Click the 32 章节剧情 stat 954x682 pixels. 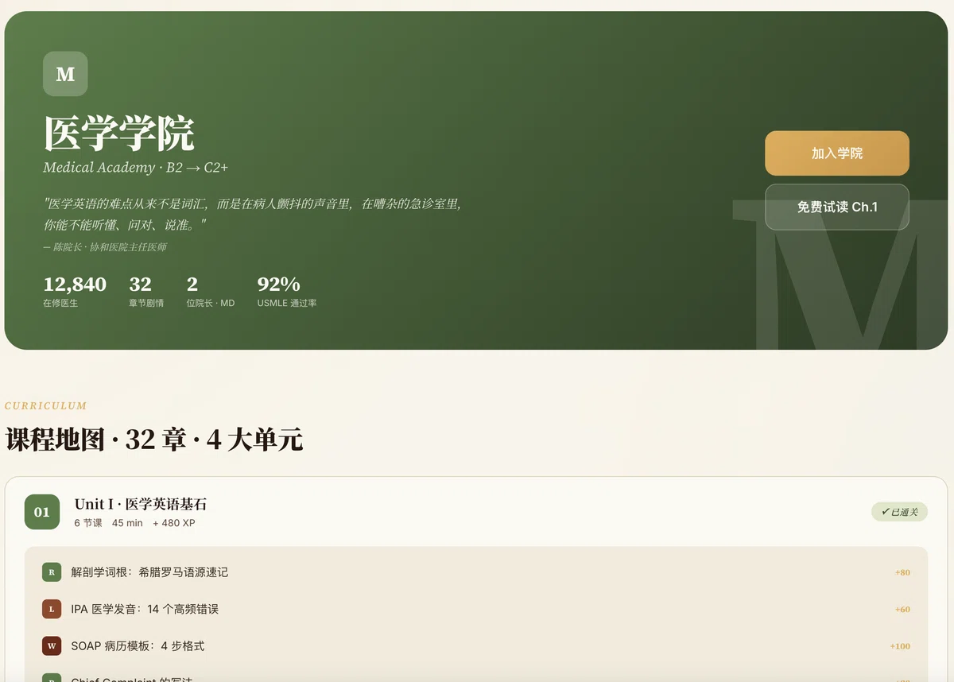[x=146, y=291]
